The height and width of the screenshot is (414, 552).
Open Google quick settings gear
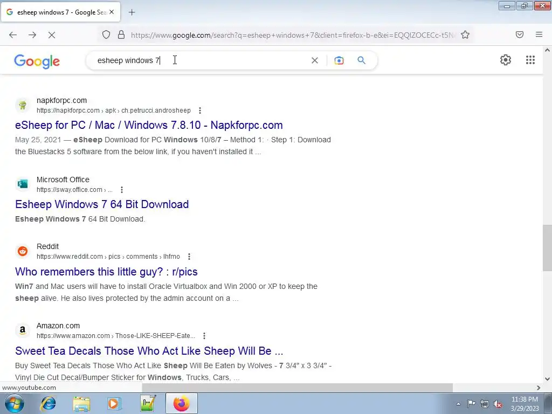[x=506, y=60]
